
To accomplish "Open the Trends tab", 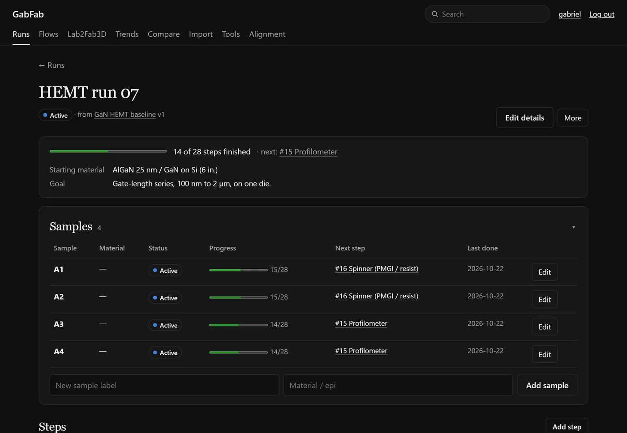I will (127, 34).
